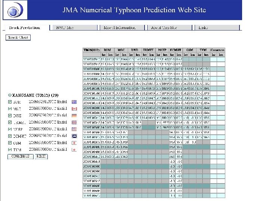Open the Links tab

(217, 28)
